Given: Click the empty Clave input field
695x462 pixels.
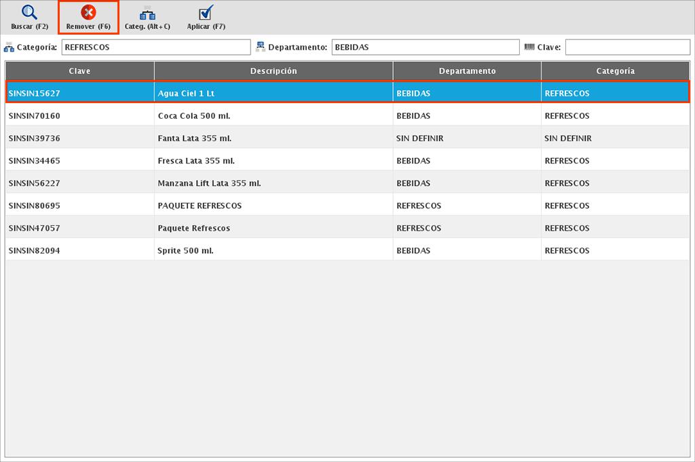Looking at the screenshot, I should click(x=627, y=47).
